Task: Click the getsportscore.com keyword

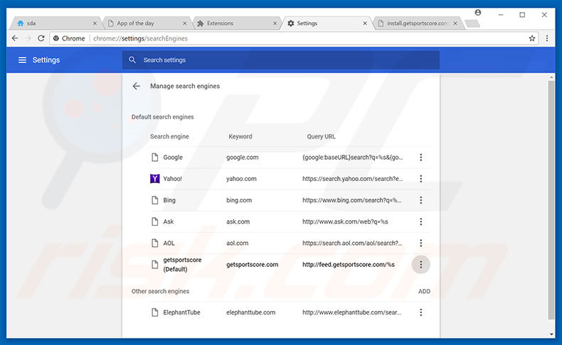Action: coord(253,265)
